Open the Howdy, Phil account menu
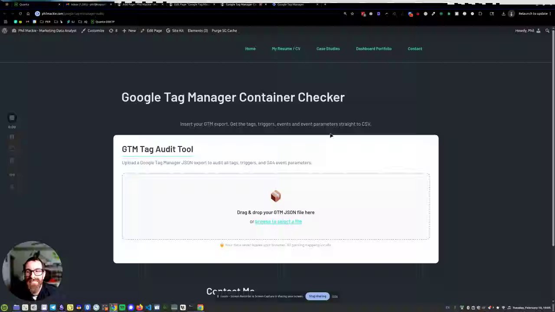This screenshot has width=555, height=312. pyautogui.click(x=528, y=30)
